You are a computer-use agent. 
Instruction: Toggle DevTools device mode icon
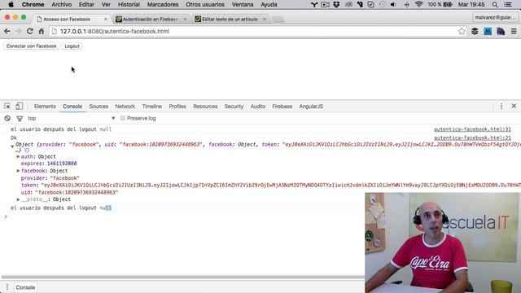click(20, 107)
